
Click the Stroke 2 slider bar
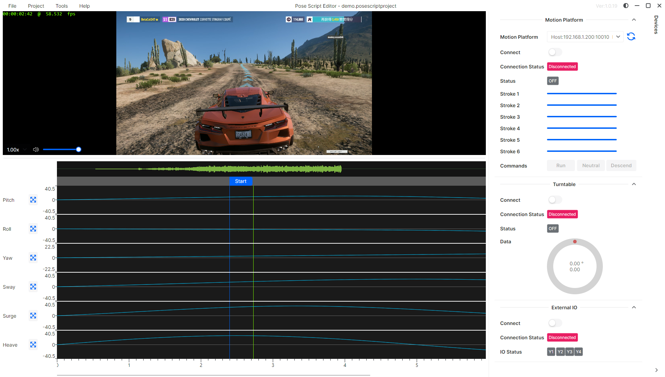click(582, 105)
